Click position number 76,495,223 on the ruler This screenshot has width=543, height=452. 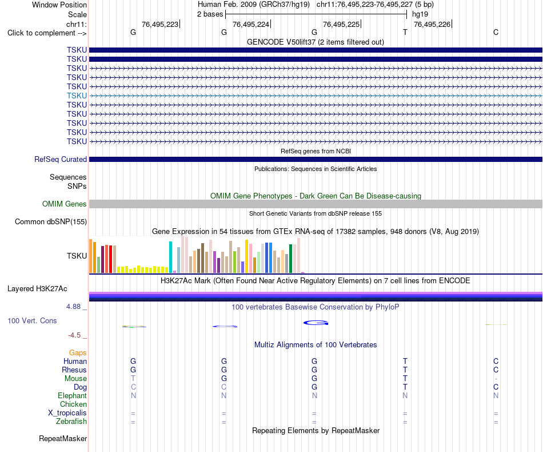(160, 24)
